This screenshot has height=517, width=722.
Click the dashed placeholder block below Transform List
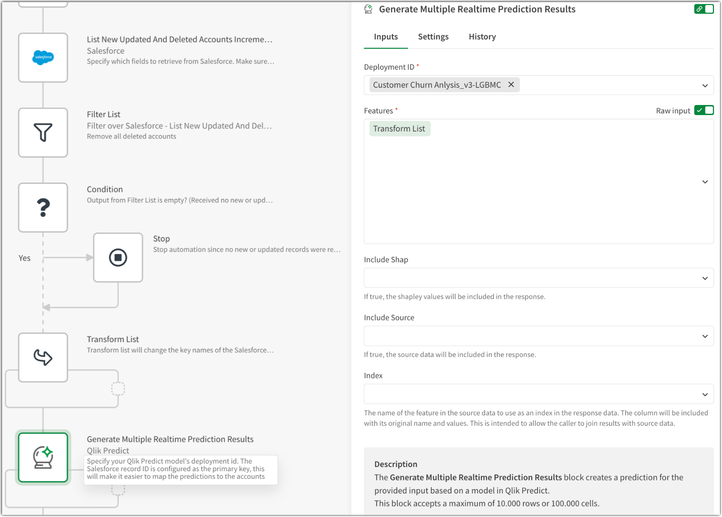118,389
